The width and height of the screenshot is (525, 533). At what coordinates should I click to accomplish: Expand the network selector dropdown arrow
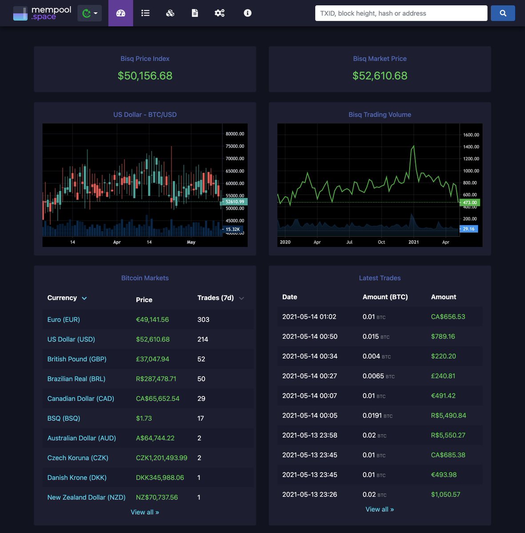(95, 13)
